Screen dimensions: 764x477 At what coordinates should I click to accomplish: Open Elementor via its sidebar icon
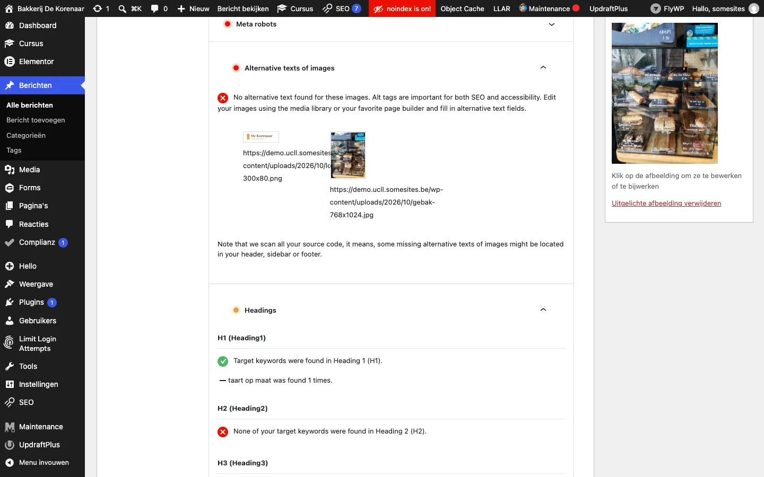coord(10,61)
